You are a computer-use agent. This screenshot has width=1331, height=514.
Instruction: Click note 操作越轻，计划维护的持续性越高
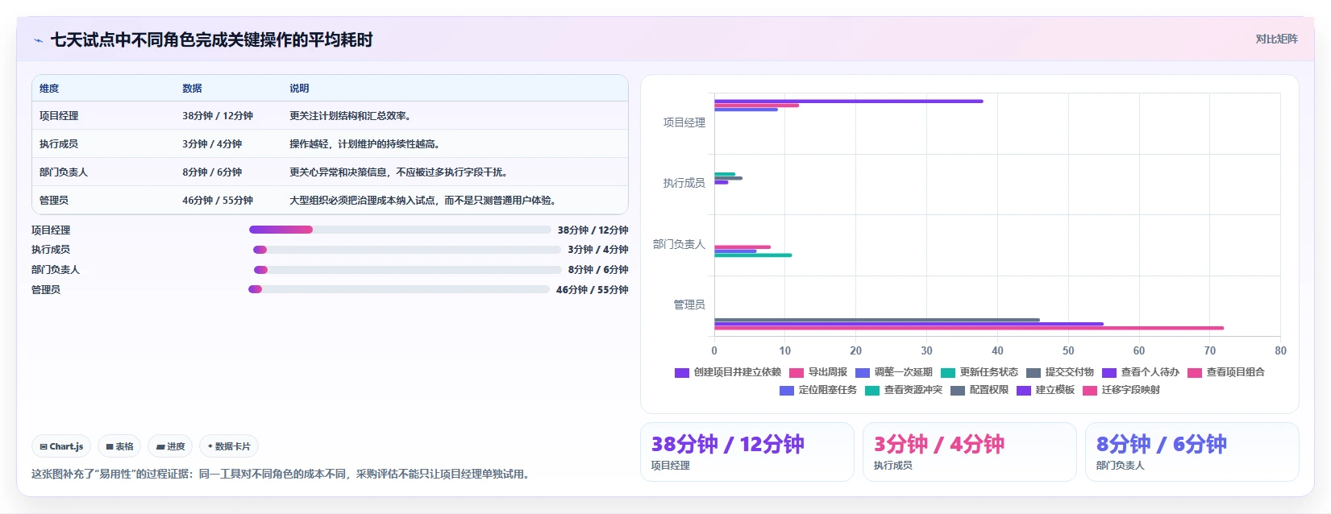tap(367, 144)
